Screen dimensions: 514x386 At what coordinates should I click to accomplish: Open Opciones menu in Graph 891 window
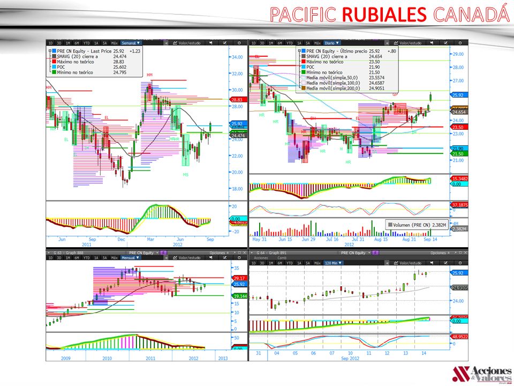coord(440,253)
